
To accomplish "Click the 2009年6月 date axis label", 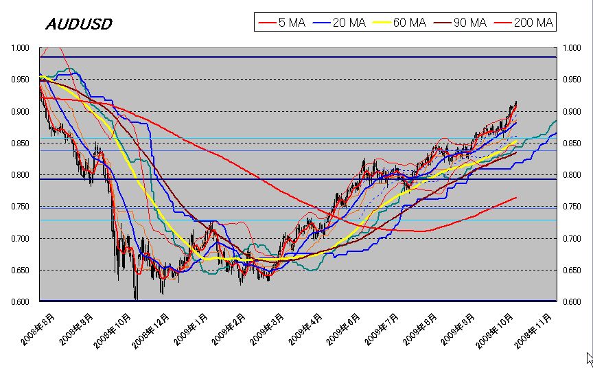I will [343, 330].
